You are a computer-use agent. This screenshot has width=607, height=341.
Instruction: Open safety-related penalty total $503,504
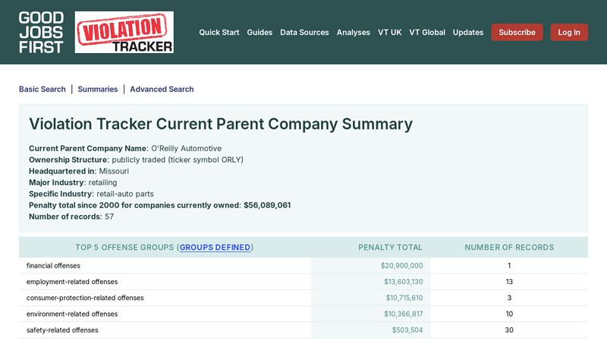407,330
